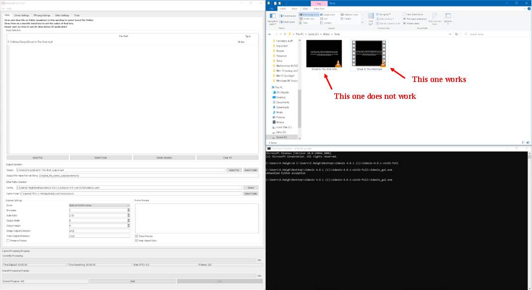Collapse This PC in the sidebar
The height and width of the screenshot is (290, 532).
coord(272,87)
